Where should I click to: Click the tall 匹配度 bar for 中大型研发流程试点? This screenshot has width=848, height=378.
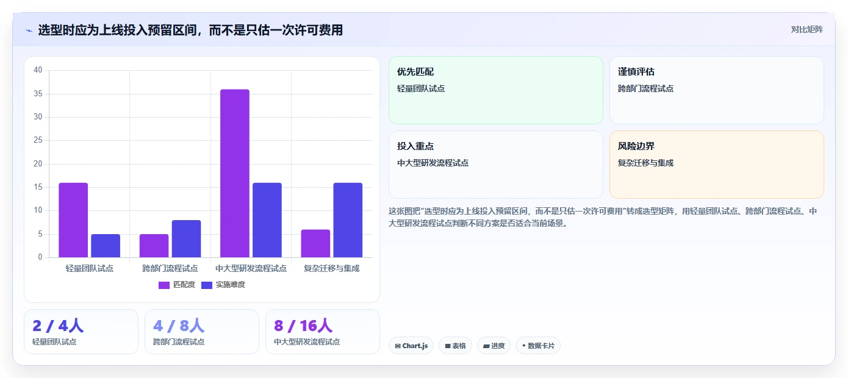[x=235, y=173]
